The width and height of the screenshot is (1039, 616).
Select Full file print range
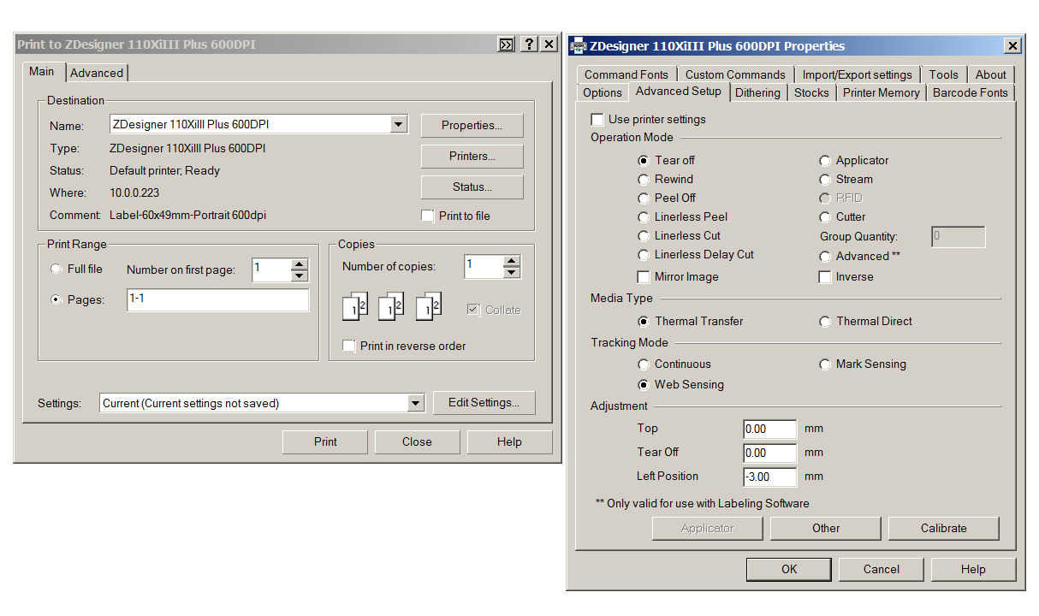click(x=56, y=269)
